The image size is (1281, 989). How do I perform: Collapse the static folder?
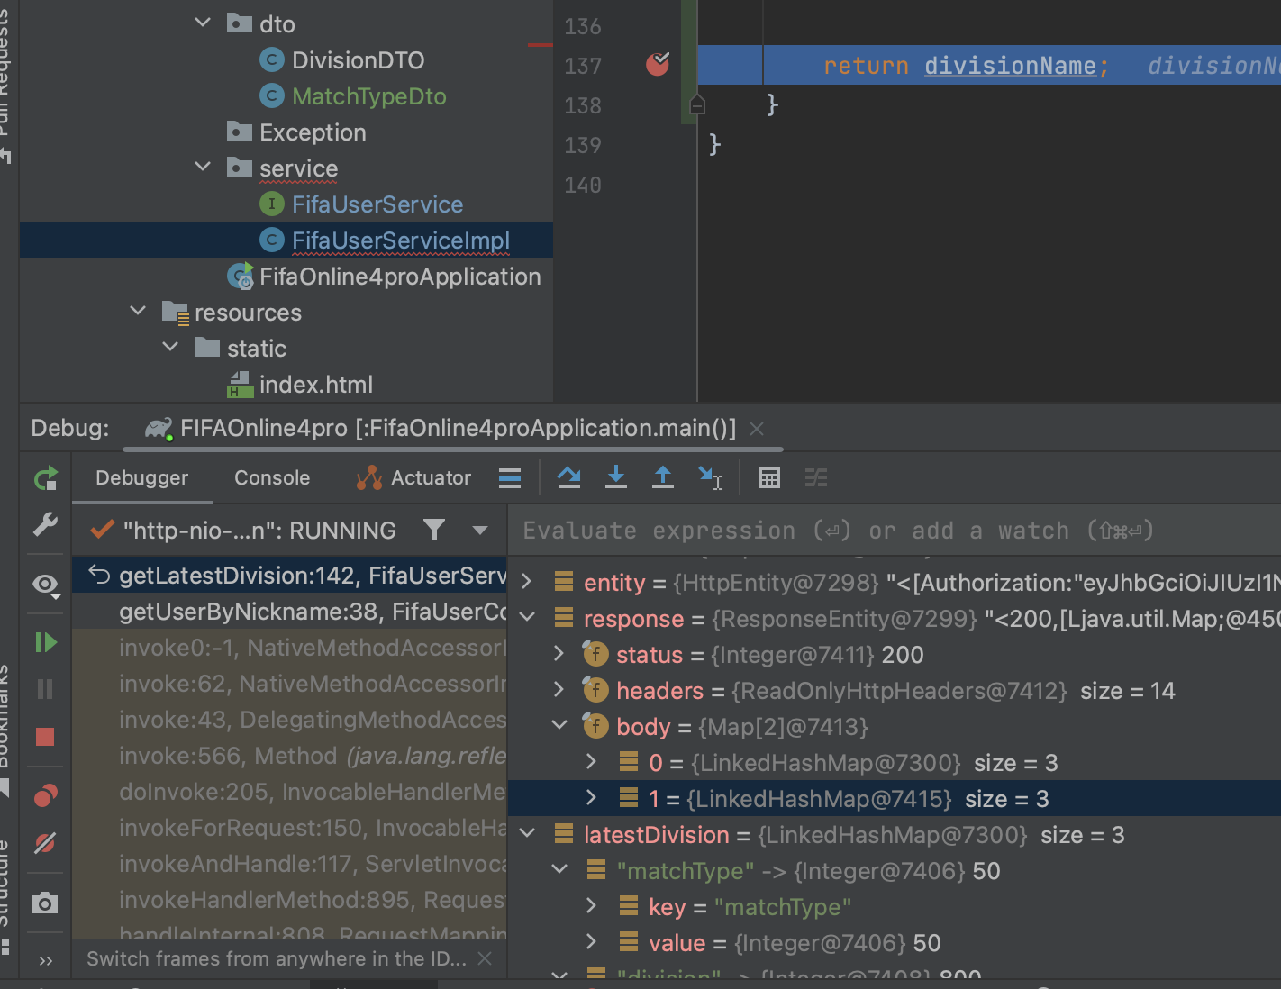click(x=170, y=348)
